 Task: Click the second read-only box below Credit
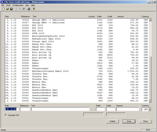tap(116, 114)
